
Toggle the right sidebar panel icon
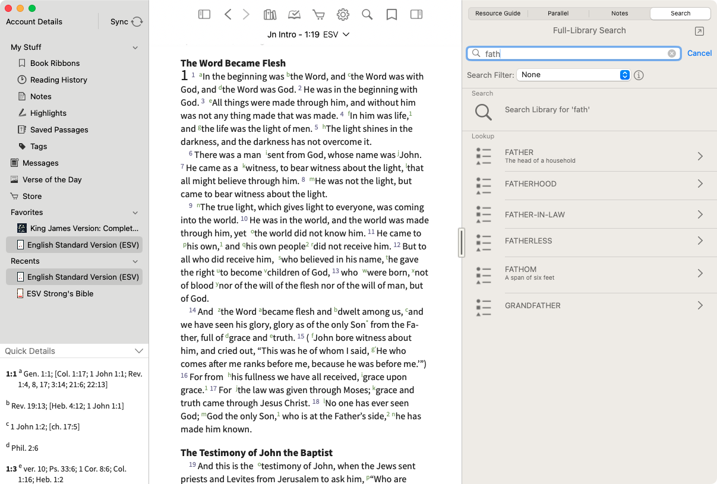pyautogui.click(x=416, y=15)
